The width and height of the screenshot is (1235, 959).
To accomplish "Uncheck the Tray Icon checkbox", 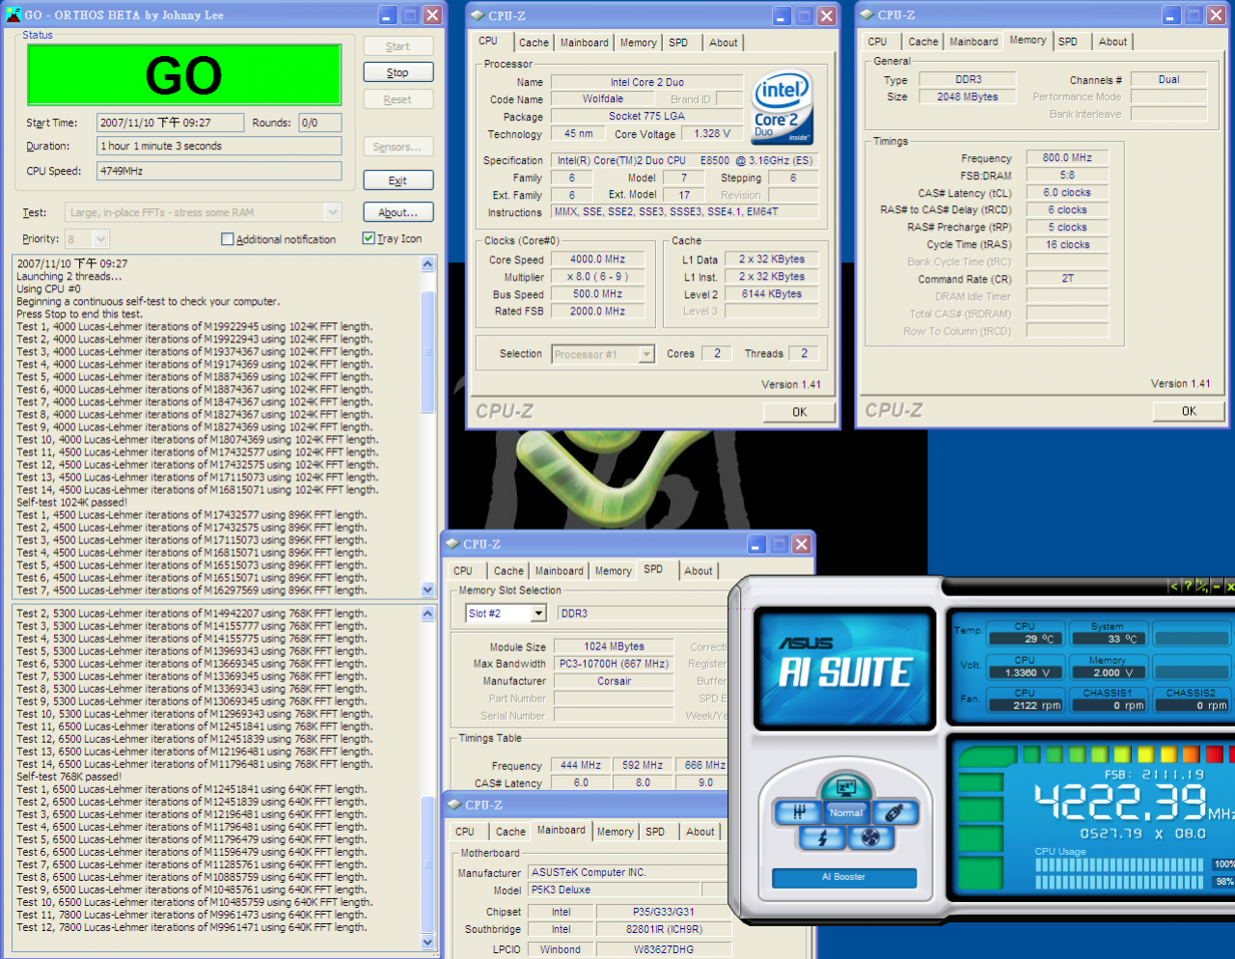I will 369,238.
